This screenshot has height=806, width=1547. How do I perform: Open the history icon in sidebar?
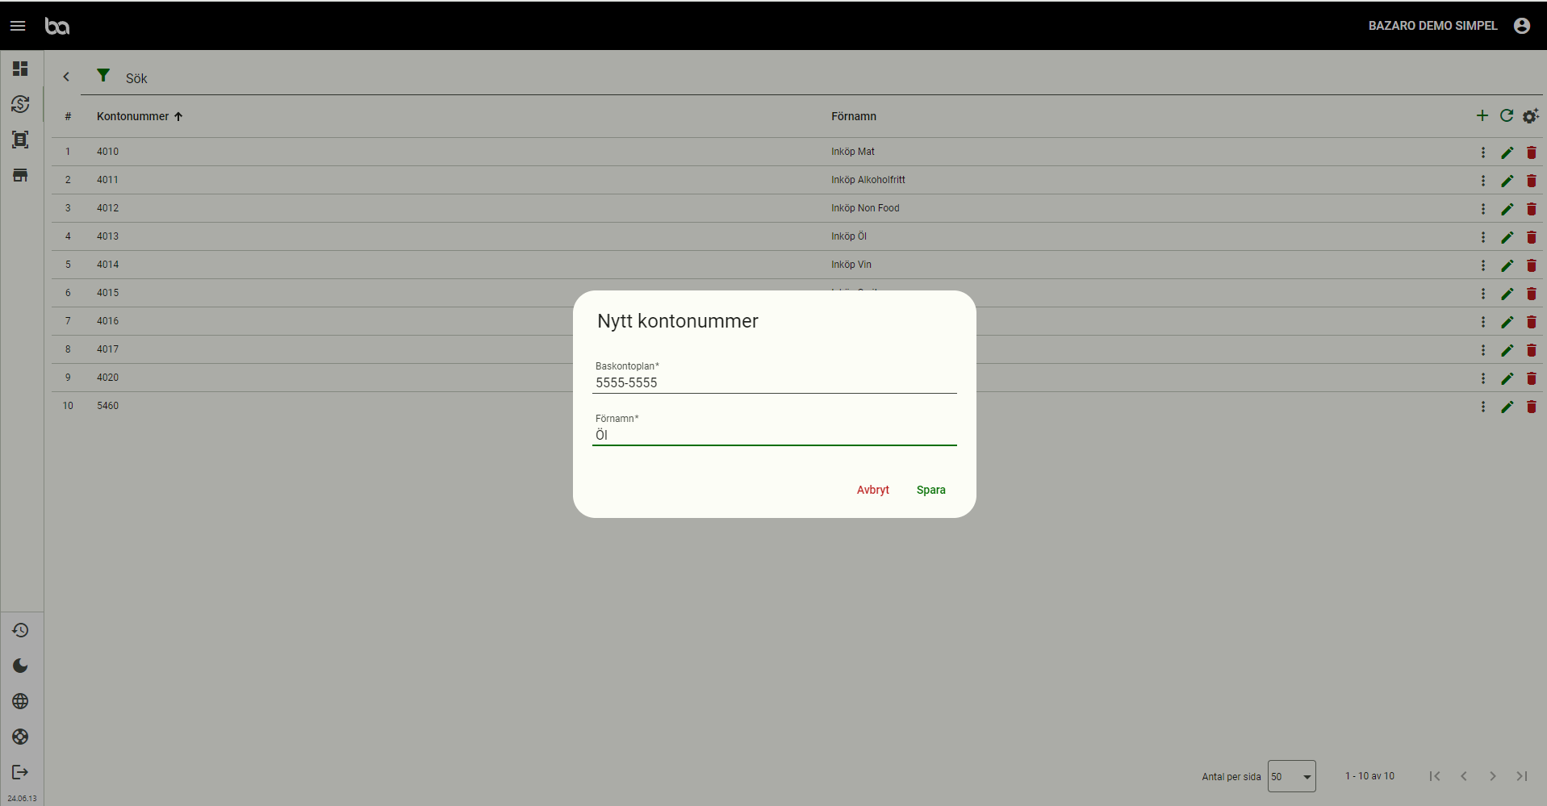(20, 630)
